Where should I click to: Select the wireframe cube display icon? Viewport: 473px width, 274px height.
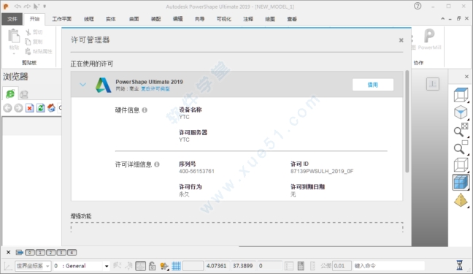461,165
